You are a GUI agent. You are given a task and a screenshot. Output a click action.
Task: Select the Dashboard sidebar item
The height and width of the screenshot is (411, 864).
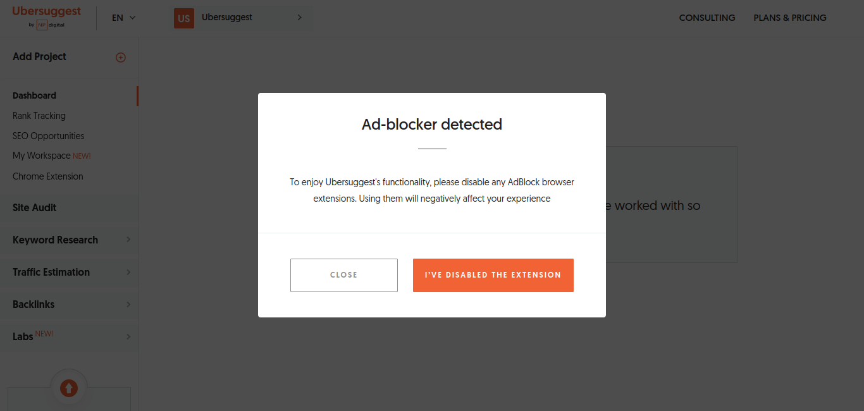[34, 95]
